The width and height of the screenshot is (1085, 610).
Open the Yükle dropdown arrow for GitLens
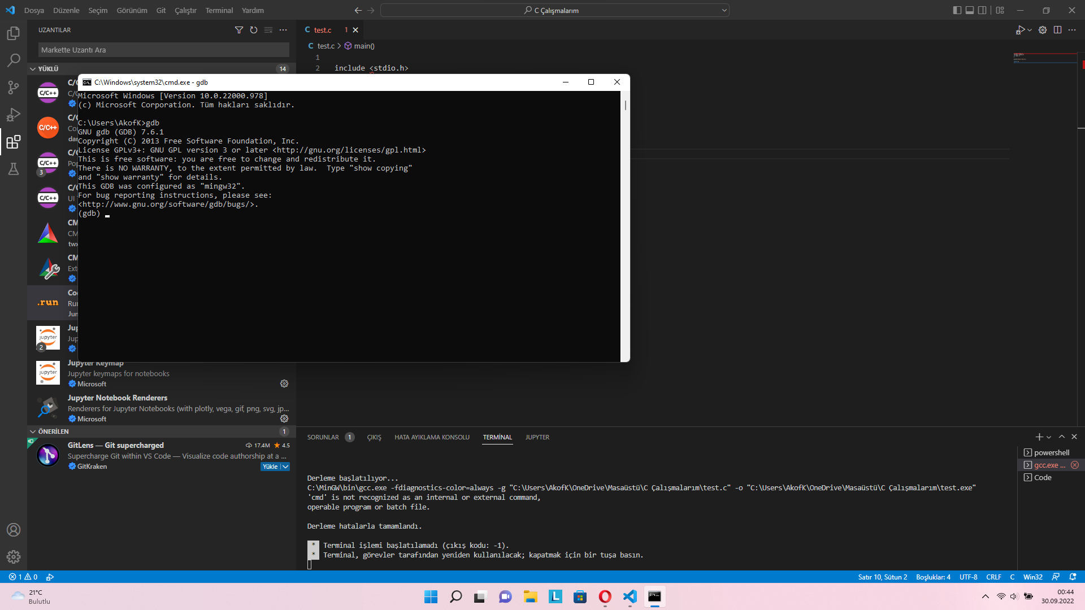[x=285, y=467]
